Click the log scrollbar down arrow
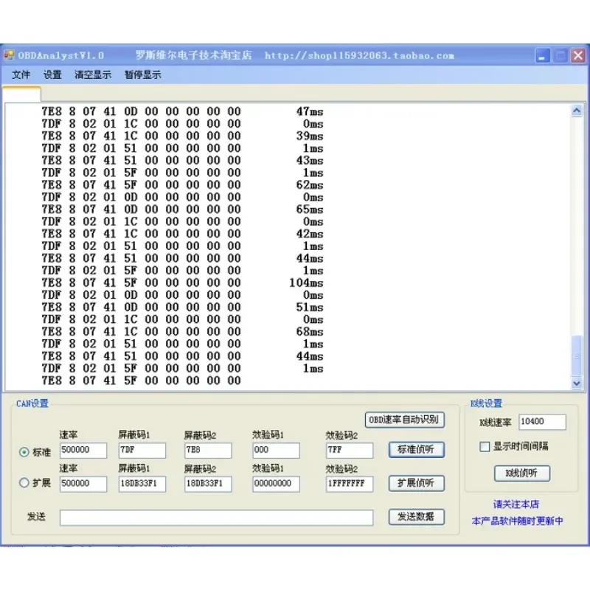590x590 pixels. pos(577,383)
